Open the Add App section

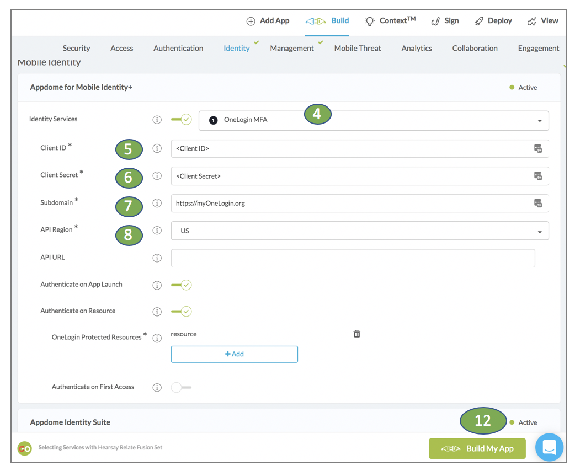[x=268, y=21]
